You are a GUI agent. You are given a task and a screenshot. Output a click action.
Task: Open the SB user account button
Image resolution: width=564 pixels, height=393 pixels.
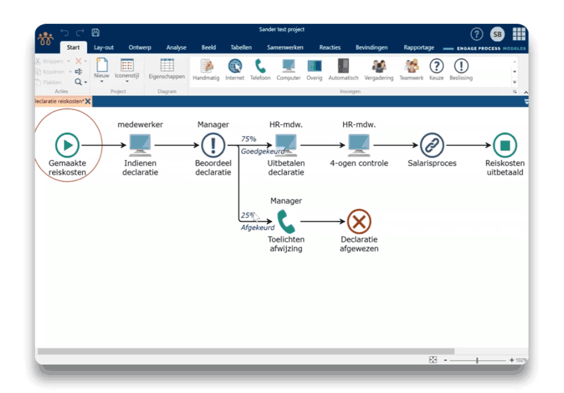point(497,34)
